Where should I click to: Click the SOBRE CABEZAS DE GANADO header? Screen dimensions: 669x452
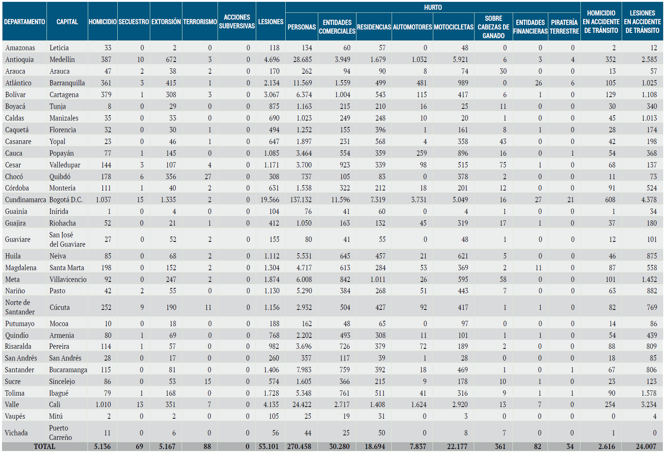(x=493, y=27)
